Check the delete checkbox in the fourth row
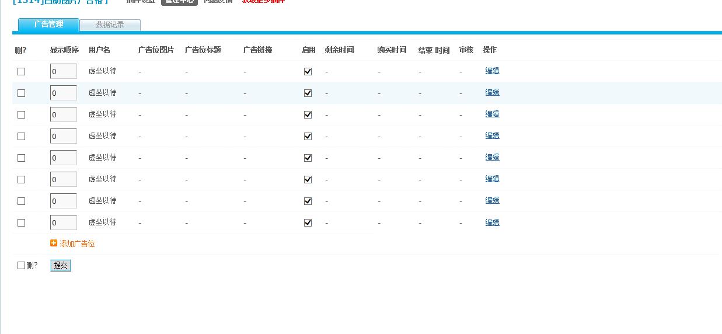722x334 pixels. [x=22, y=136]
